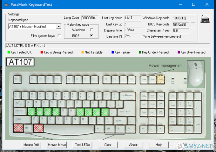Enable the Filter system keys checkbox
Image resolution: width=216 pixels, height=152 pixels.
59,36
